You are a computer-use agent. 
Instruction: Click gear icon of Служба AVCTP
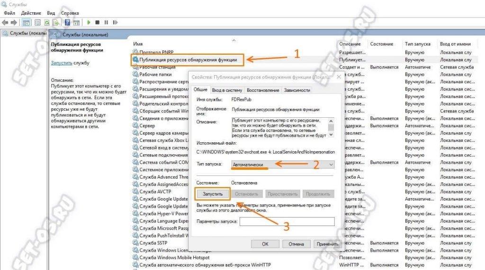(x=135, y=192)
